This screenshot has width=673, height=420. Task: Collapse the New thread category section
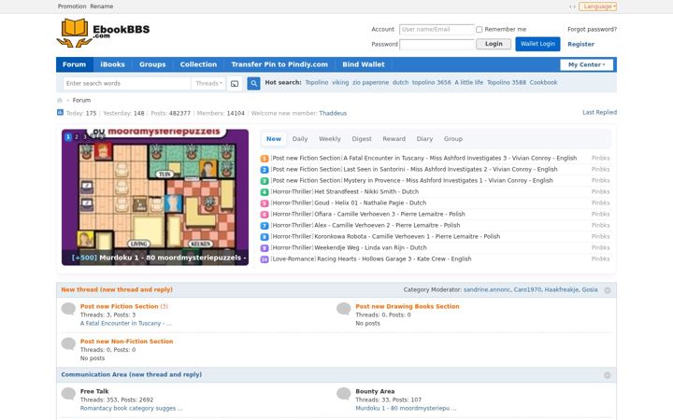pos(608,290)
